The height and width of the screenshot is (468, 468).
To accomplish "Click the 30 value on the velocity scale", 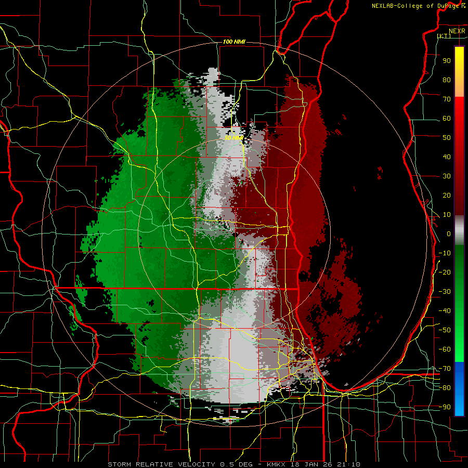I will 447,176.
